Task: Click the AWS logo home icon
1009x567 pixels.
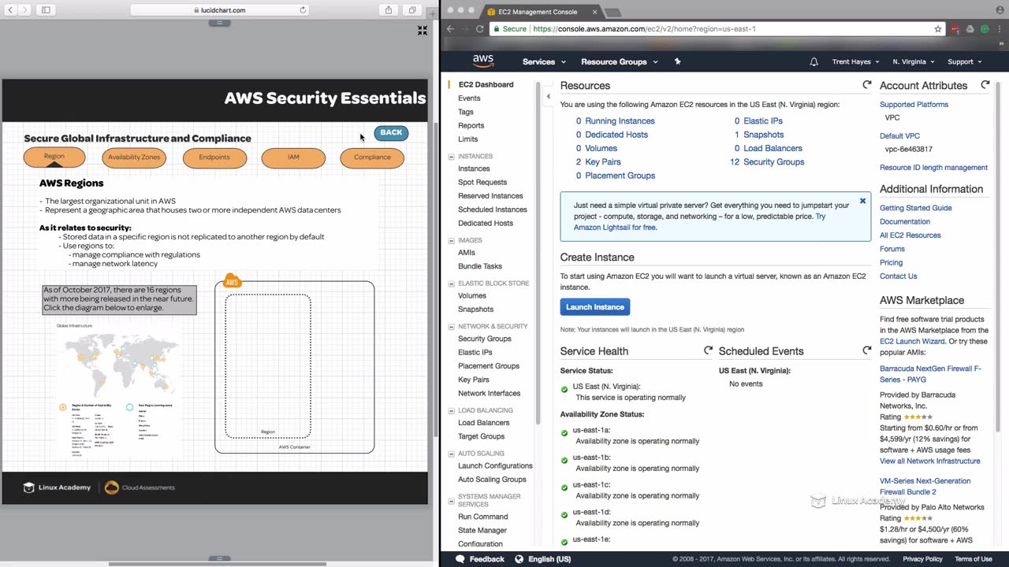Action: click(483, 61)
